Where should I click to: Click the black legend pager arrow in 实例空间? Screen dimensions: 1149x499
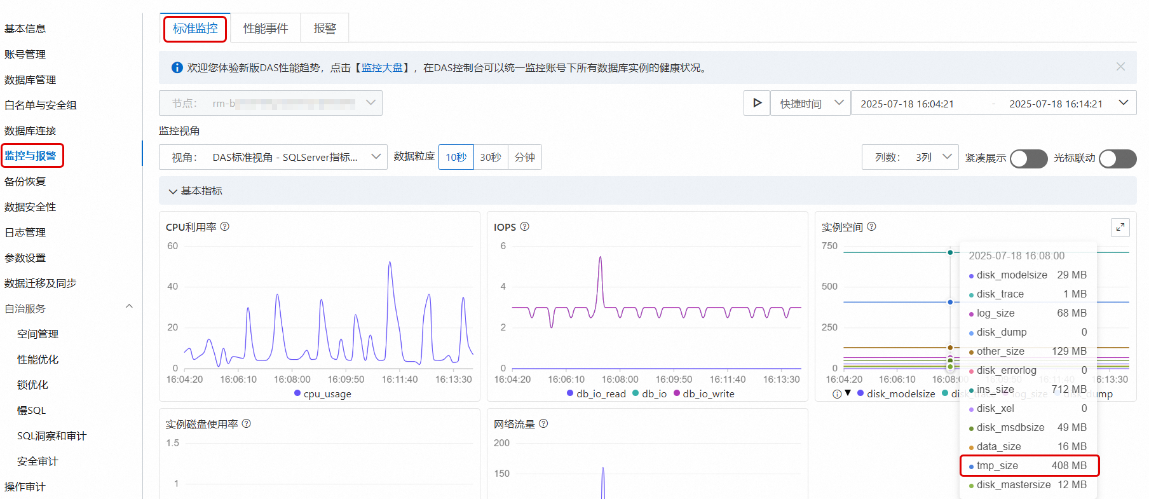[x=848, y=393]
